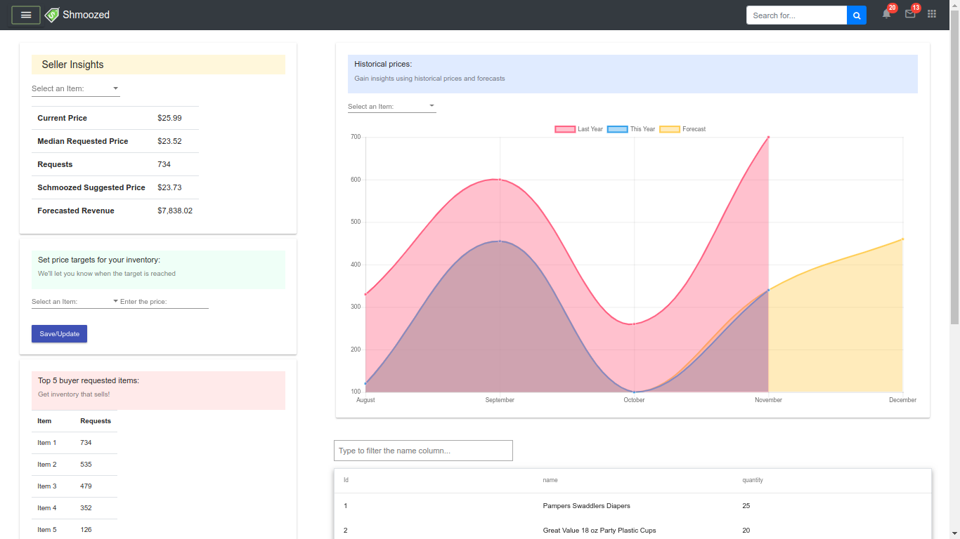Click the Save/Update button
Screen dimensions: 960x539
pos(59,334)
